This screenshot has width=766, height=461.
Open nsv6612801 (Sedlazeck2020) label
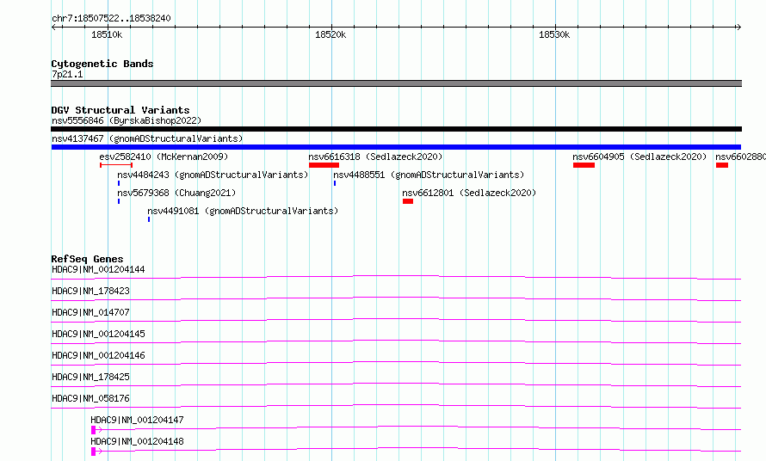(x=469, y=193)
